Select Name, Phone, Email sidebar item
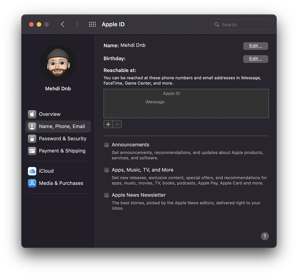Viewport: 298px width, 276px height. (58, 126)
